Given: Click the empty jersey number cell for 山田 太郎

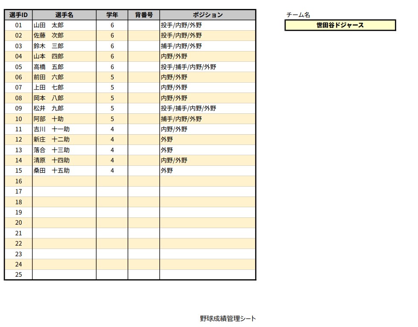Looking at the screenshot, I should coord(144,25).
